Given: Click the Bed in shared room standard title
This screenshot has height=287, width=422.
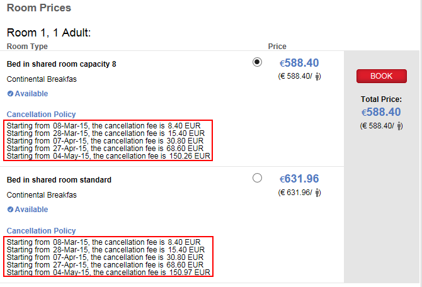Looking at the screenshot, I should 59,179.
